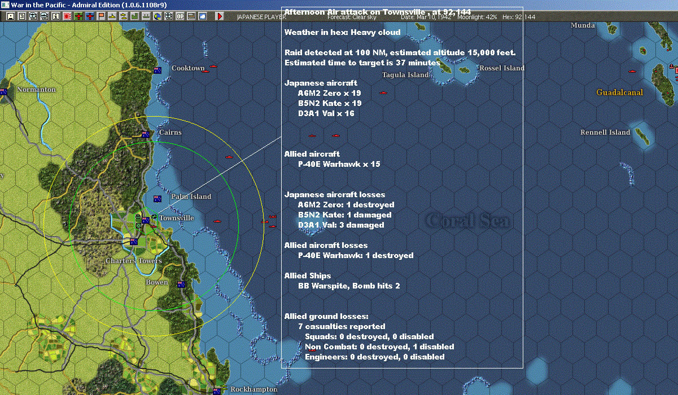Click green crossed-square unit icon in Townsville
The height and width of the screenshot is (395, 678).
point(138,225)
